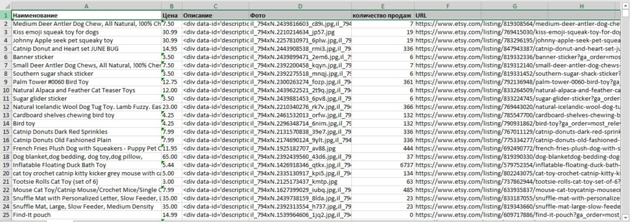The height and width of the screenshot is (222, 630).
Task: Select price cell 5.44
Action: 172,165
